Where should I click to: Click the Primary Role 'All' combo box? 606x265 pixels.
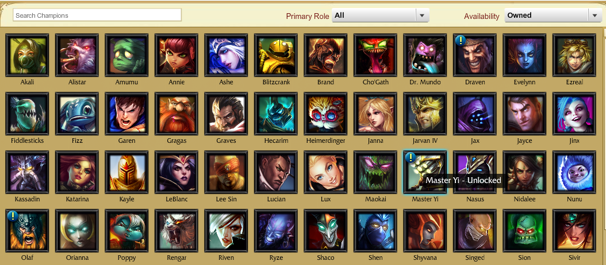pos(380,15)
